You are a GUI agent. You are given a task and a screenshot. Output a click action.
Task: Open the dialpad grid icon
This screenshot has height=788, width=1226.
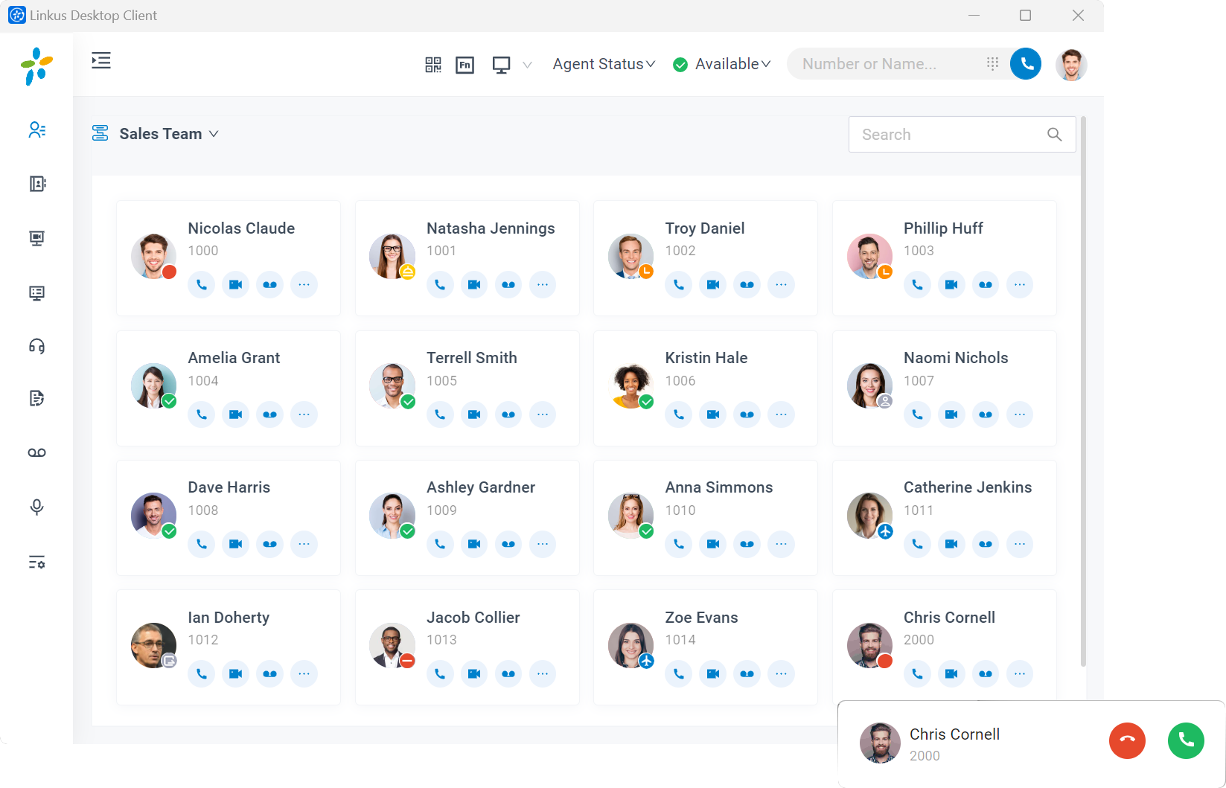pyautogui.click(x=992, y=64)
